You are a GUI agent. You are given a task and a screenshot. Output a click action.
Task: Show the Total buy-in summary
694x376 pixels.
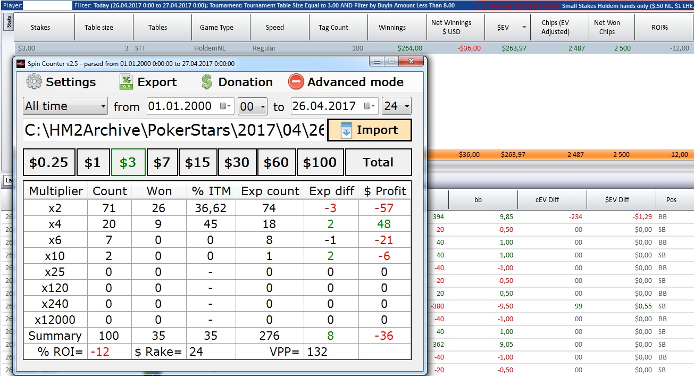tap(378, 162)
